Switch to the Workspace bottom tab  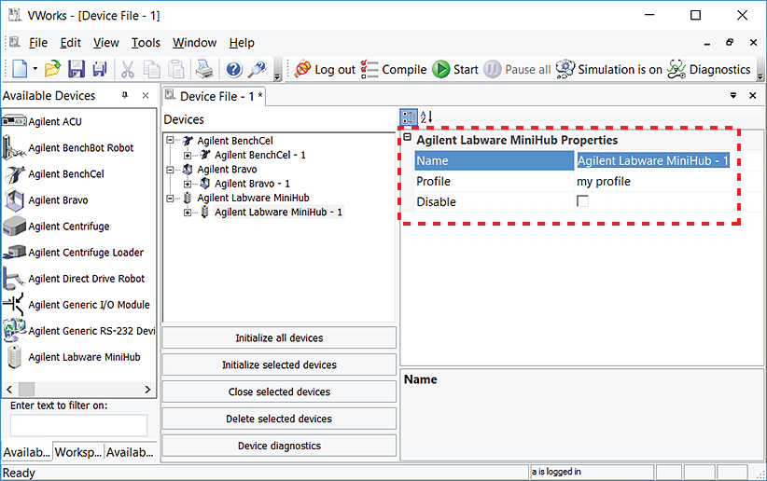click(77, 452)
